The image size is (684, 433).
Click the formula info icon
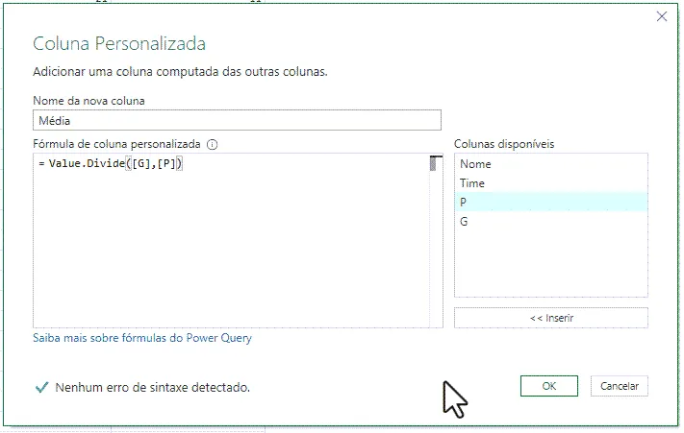[212, 144]
